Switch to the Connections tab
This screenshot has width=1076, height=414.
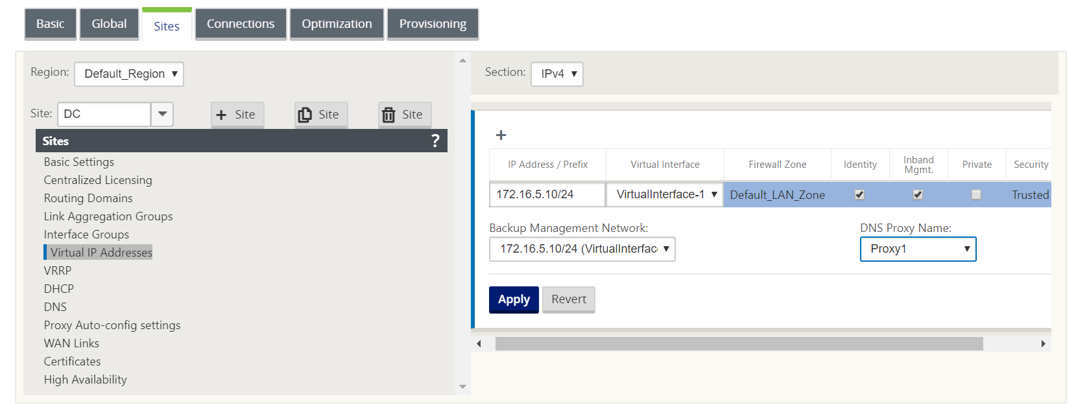click(x=241, y=24)
